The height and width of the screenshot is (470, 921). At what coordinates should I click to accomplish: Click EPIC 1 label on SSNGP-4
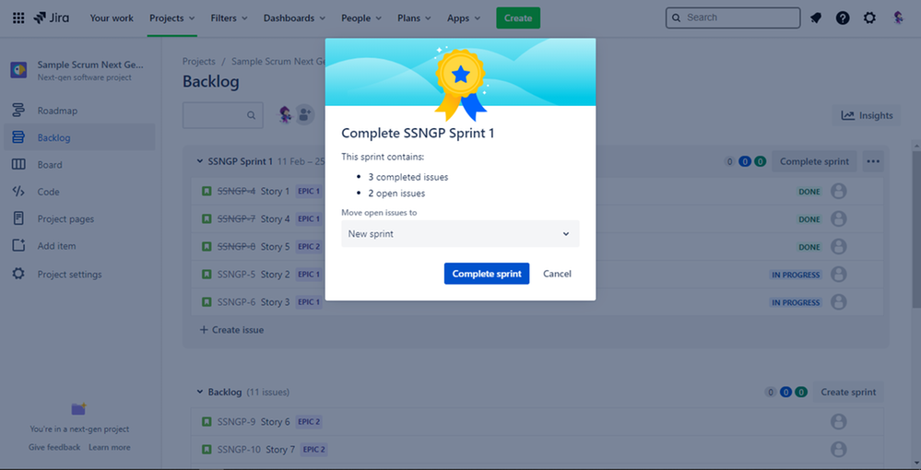pyautogui.click(x=309, y=192)
